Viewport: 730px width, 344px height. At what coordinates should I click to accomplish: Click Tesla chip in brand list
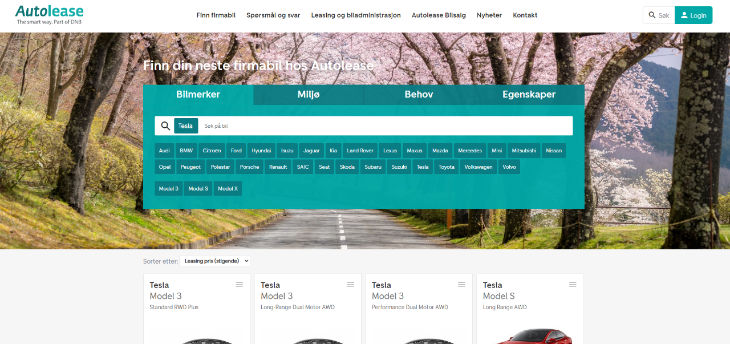(423, 167)
